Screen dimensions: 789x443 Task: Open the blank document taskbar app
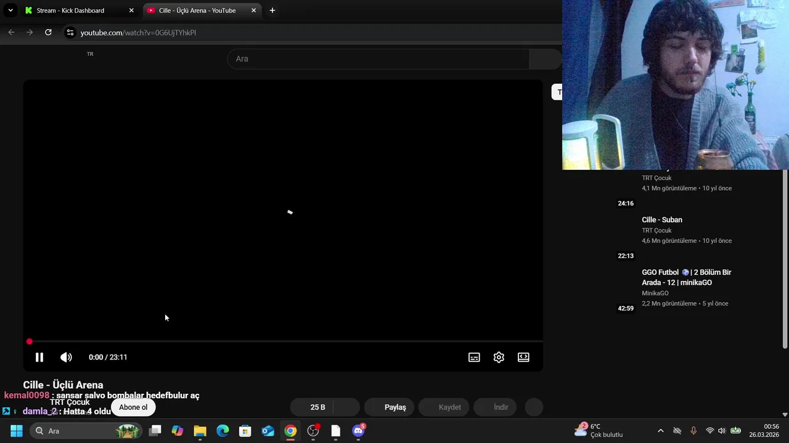point(335,431)
